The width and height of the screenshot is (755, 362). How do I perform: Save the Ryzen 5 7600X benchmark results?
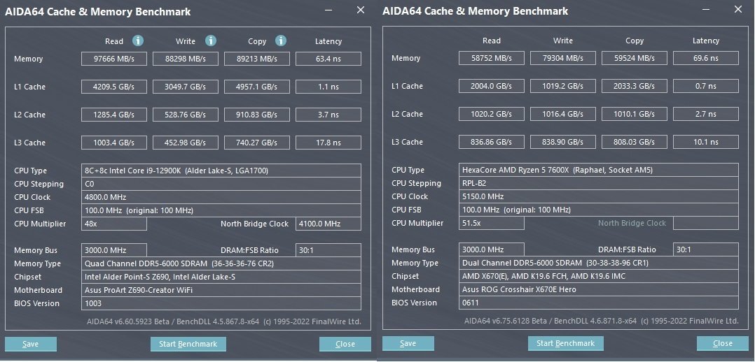pos(408,343)
